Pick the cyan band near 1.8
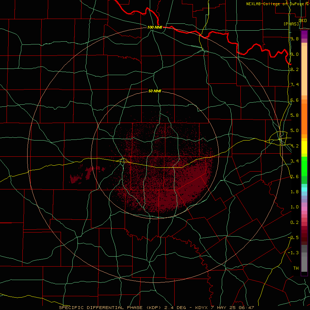310x310 pixels. (x=304, y=189)
